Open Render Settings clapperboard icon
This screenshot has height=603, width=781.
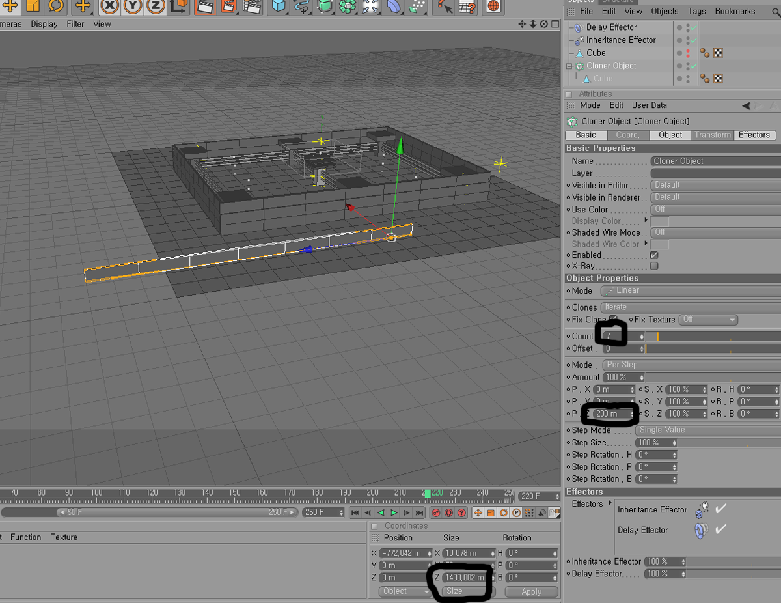[x=252, y=7]
